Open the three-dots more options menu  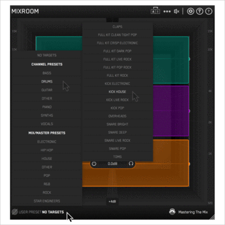167,11
